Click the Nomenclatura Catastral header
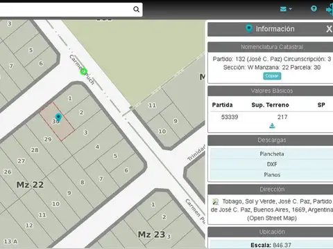 coord(272,47)
